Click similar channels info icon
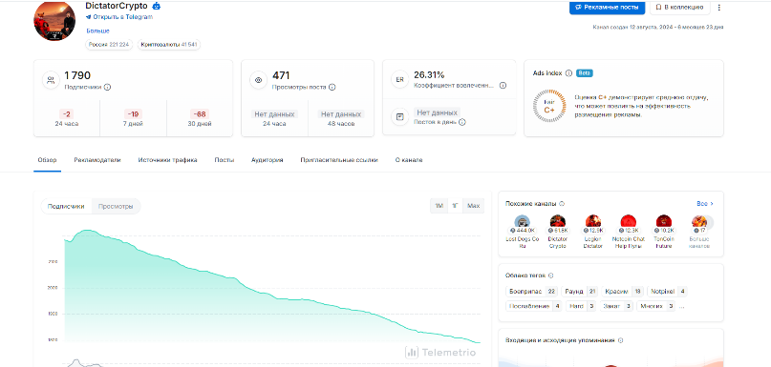The height and width of the screenshot is (367, 771). pyautogui.click(x=562, y=204)
